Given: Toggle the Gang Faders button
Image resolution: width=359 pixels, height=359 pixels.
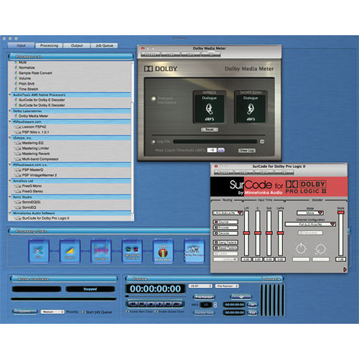Looking at the screenshot, I should (225, 242).
